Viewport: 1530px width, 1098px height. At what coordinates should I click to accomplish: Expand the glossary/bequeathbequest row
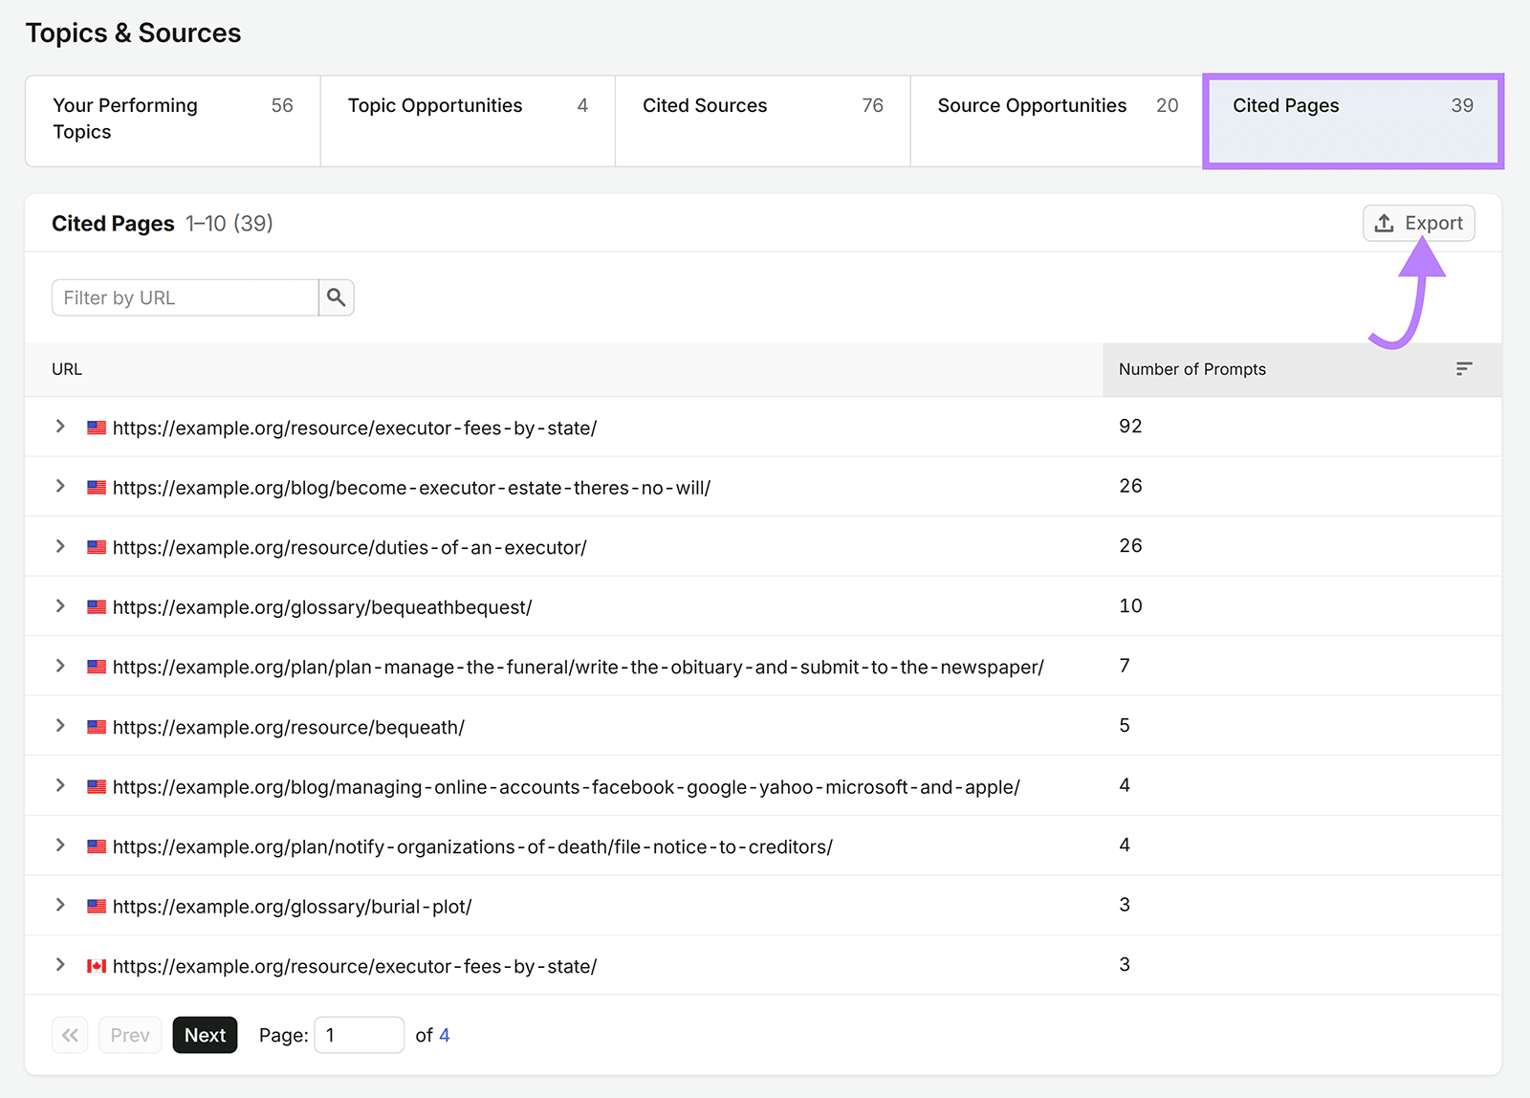click(x=60, y=606)
